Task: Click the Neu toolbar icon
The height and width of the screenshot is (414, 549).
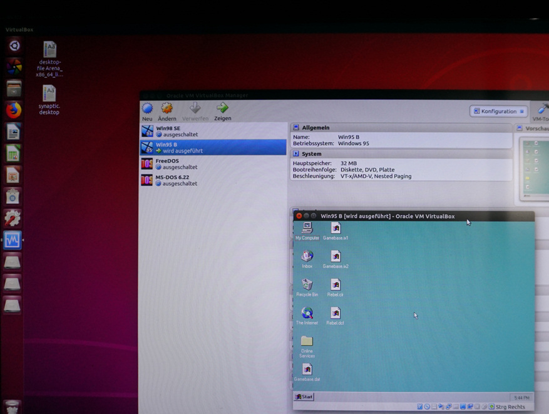Action: click(147, 109)
